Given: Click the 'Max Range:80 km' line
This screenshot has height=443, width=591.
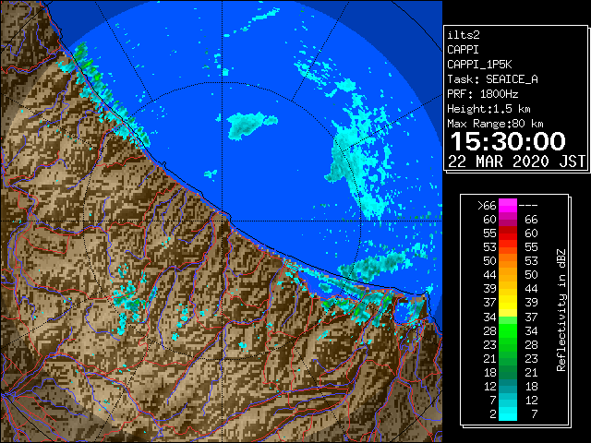Looking at the screenshot, I should (x=495, y=124).
